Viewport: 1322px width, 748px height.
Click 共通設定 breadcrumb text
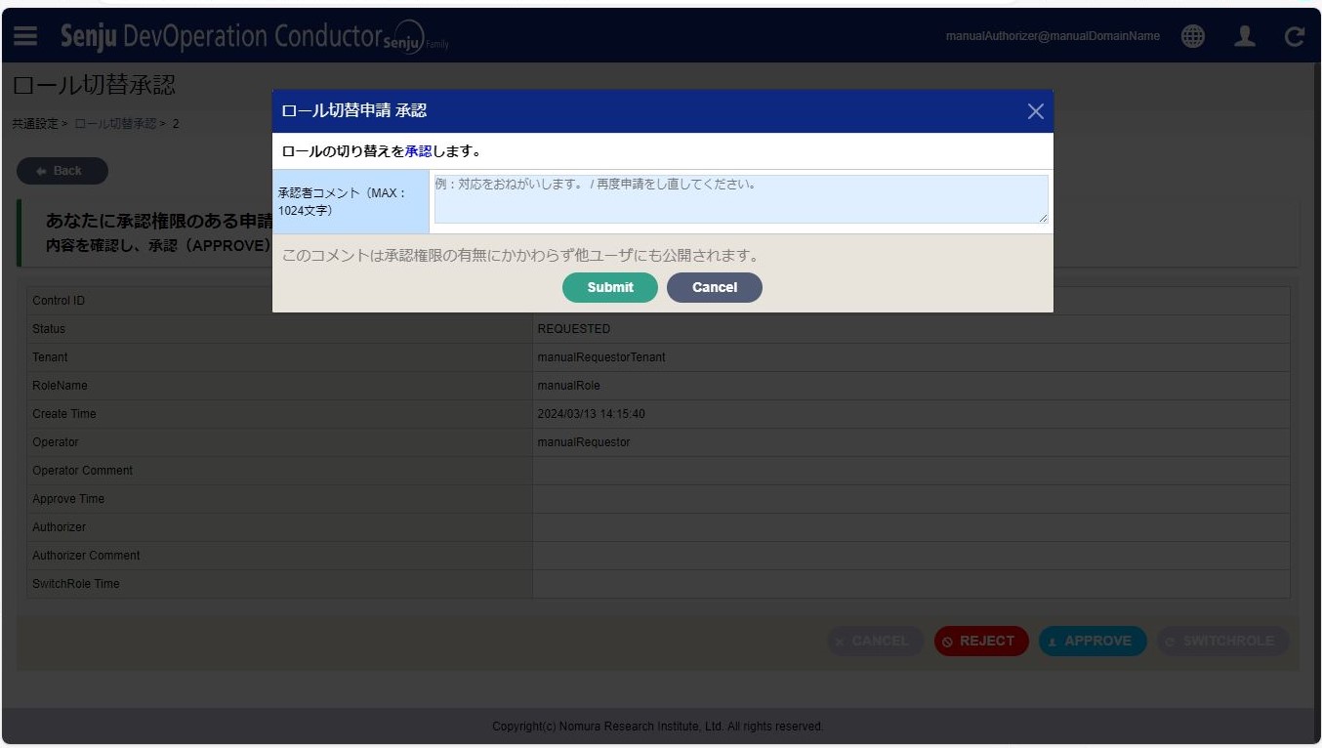[x=35, y=124]
